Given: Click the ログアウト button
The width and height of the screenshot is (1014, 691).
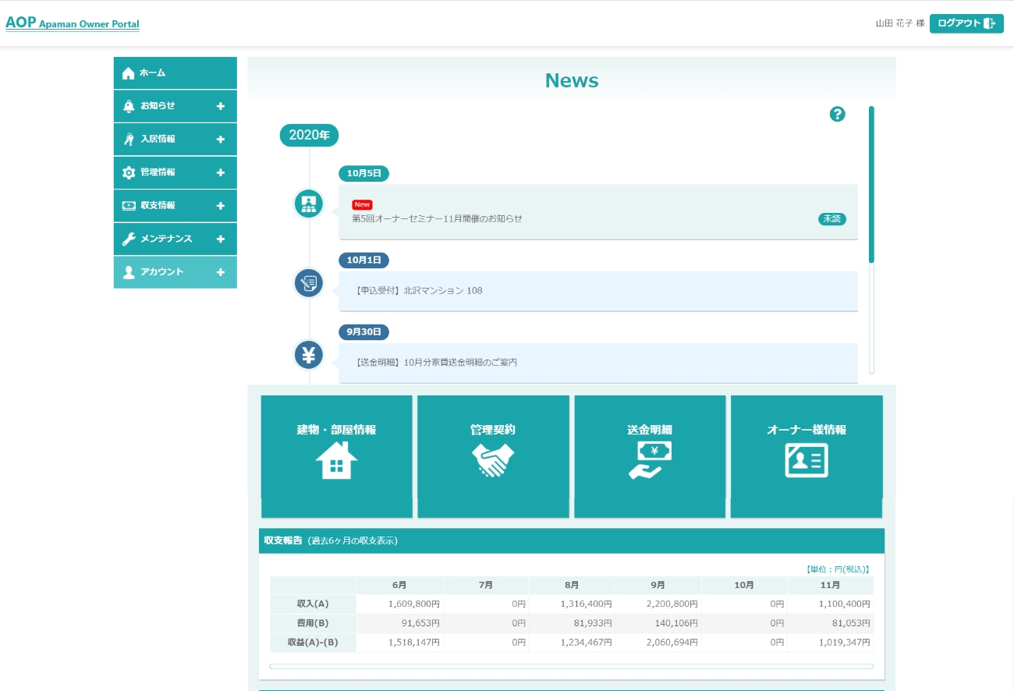Looking at the screenshot, I should click(966, 23).
